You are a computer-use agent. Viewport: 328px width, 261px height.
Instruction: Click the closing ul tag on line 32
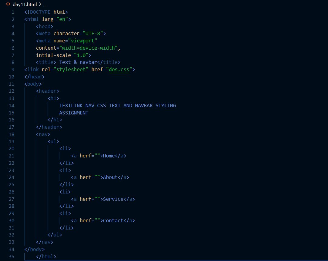55,235
